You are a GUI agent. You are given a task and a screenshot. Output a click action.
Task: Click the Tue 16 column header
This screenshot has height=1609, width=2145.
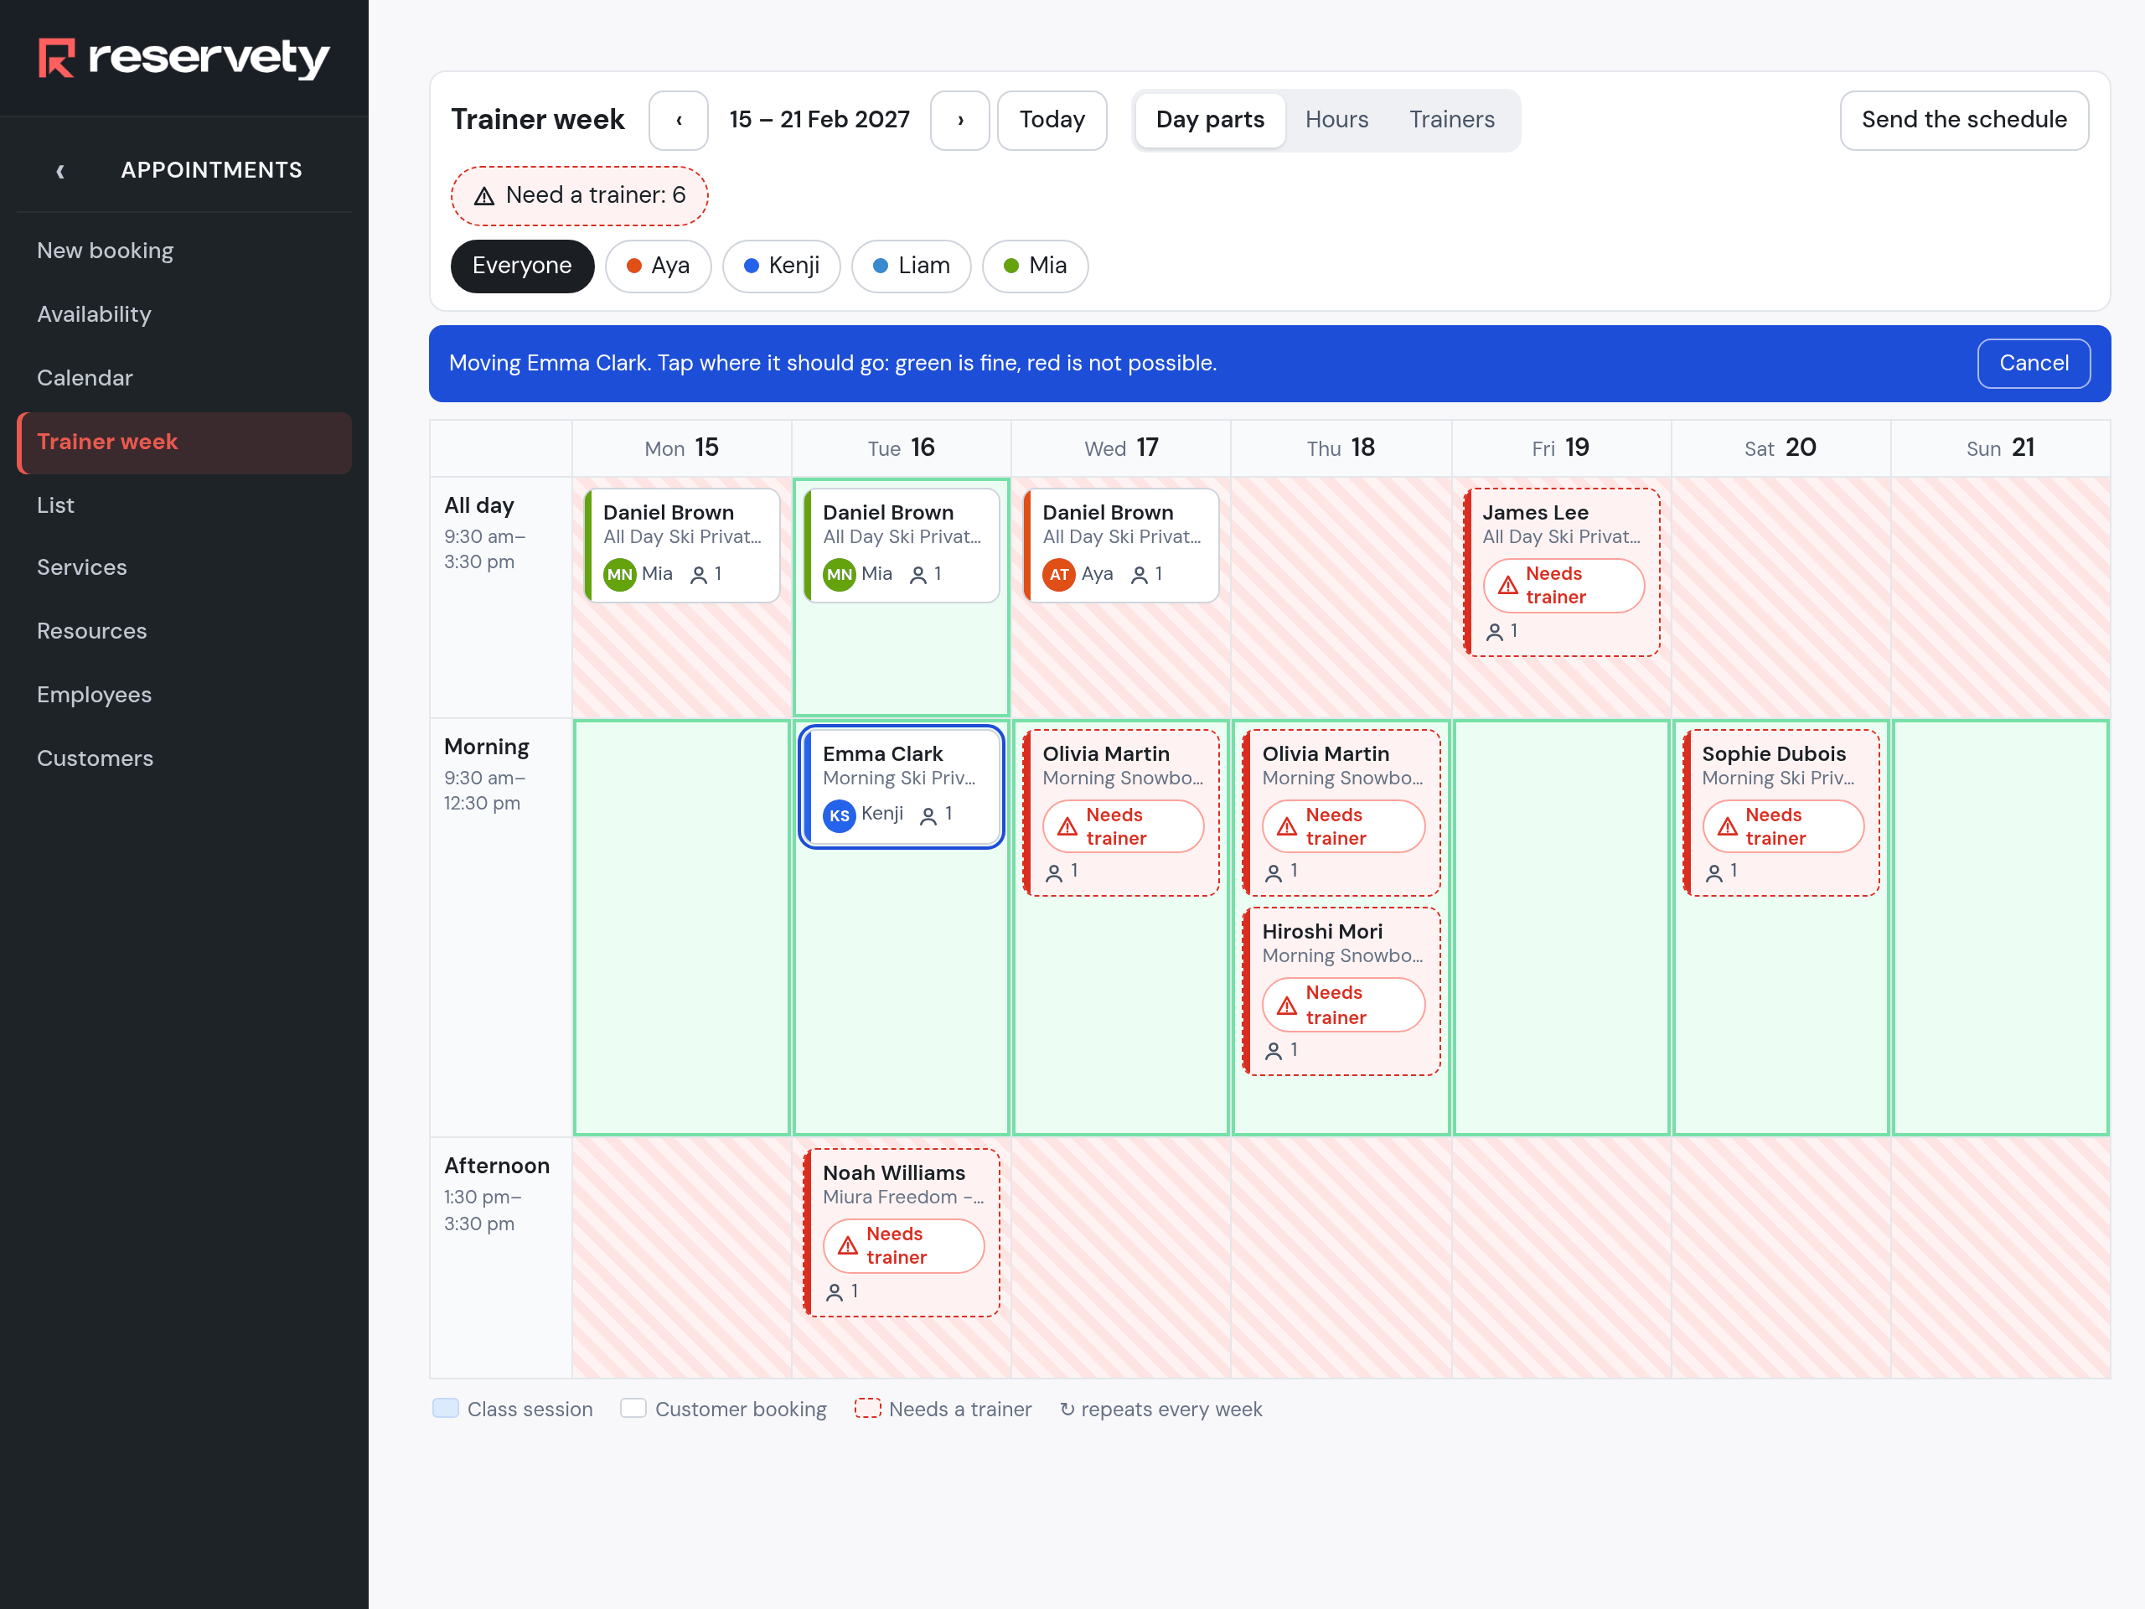click(x=901, y=448)
